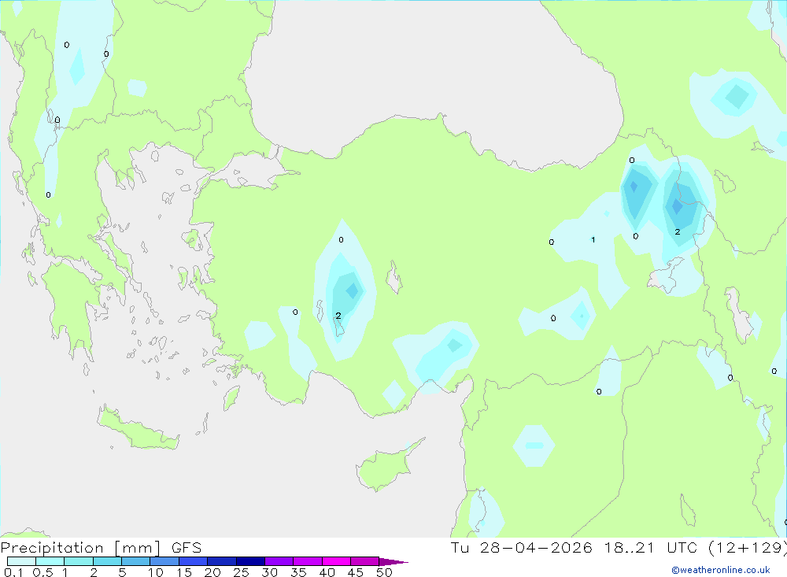The image size is (787, 577).
Task: Click the '0.5' legend scale label
Action: click(x=42, y=572)
